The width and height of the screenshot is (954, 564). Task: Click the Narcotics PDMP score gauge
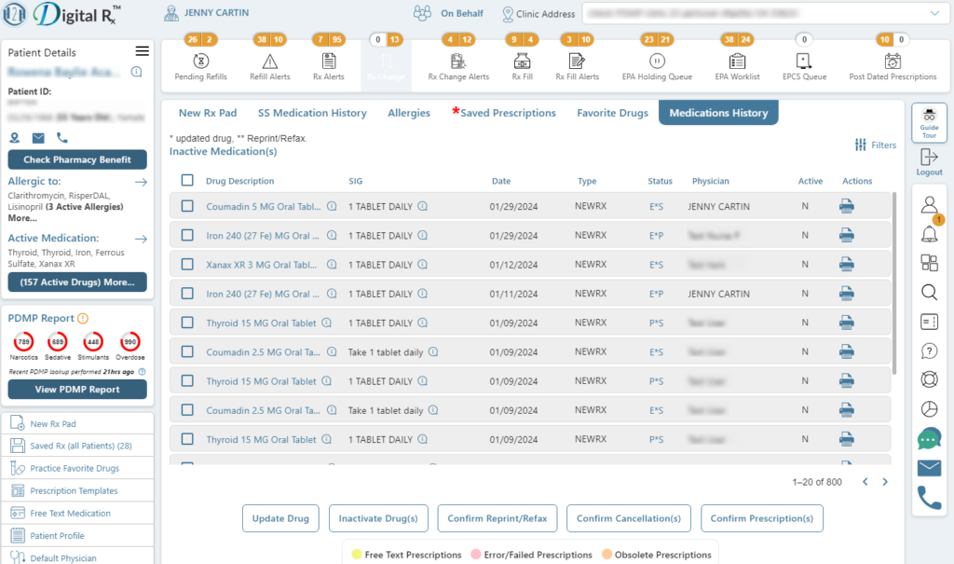point(23,342)
